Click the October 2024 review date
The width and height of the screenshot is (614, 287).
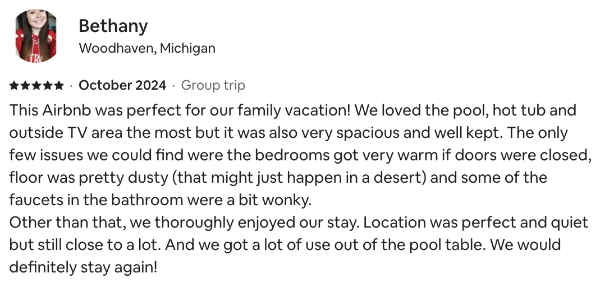pyautogui.click(x=122, y=85)
